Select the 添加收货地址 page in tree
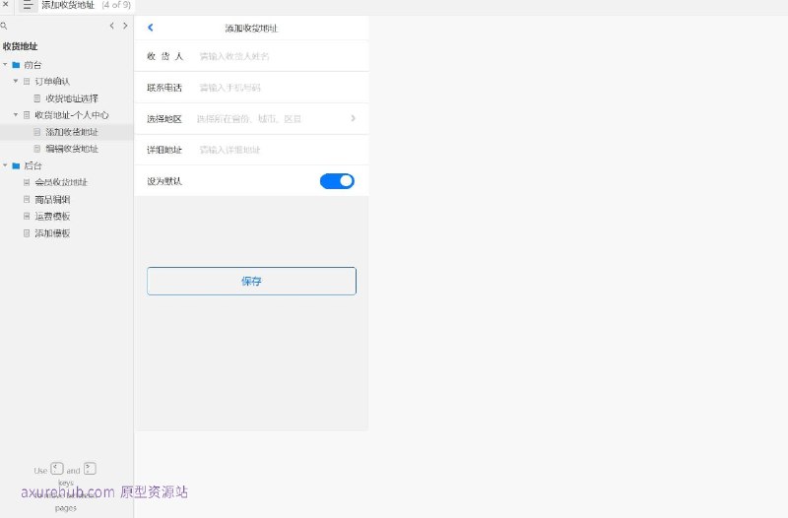788x518 pixels. [x=72, y=132]
